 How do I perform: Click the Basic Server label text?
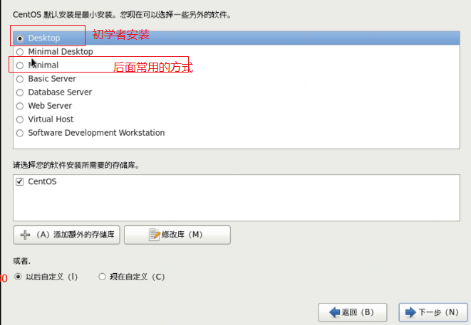(52, 78)
